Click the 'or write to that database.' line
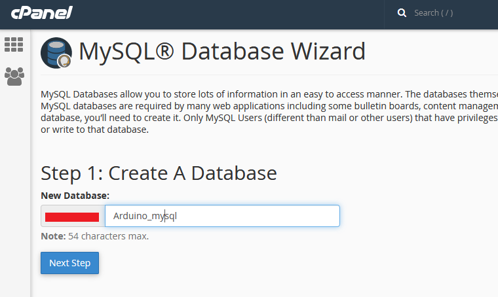498x297 pixels. coord(95,130)
